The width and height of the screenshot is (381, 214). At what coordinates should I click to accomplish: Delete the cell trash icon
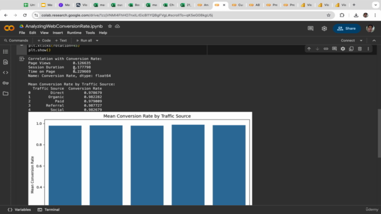tap(360, 49)
